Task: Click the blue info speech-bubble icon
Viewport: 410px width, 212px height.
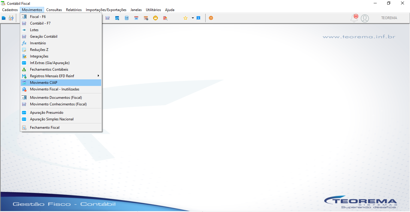Action: 198,18
